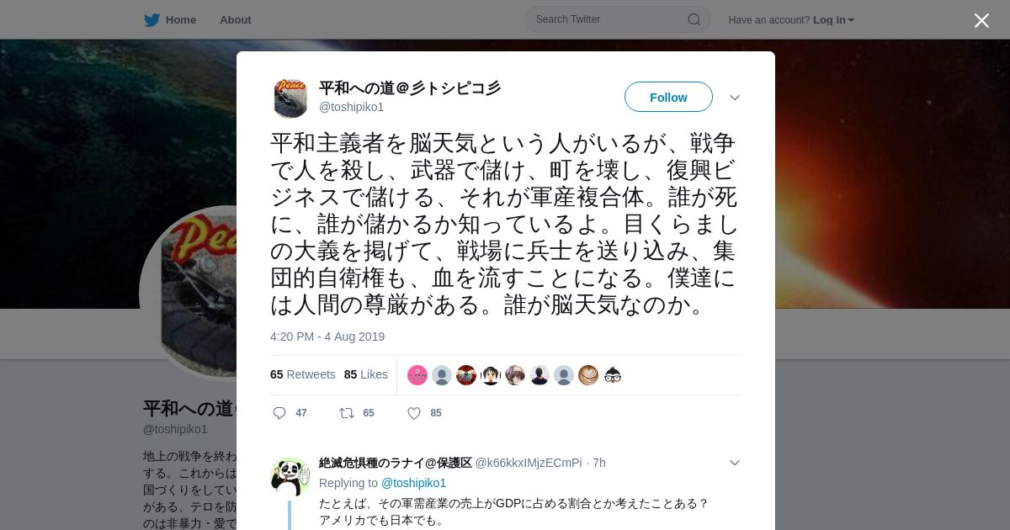The width and height of the screenshot is (1010, 530).
Task: Focus the Search Twitter field
Action: click(x=609, y=19)
